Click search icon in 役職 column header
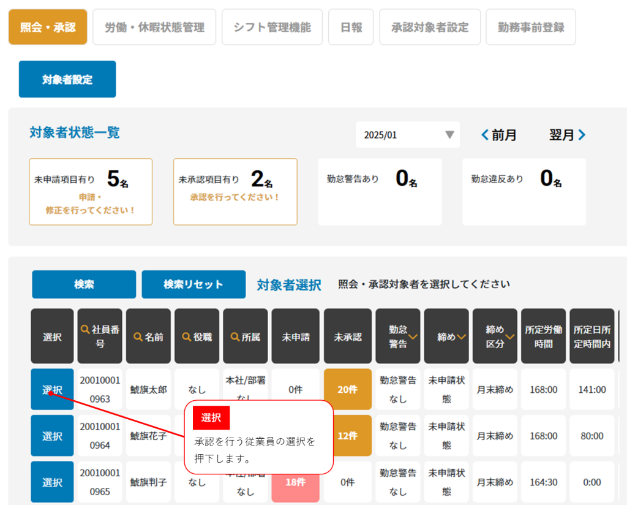 [x=187, y=336]
